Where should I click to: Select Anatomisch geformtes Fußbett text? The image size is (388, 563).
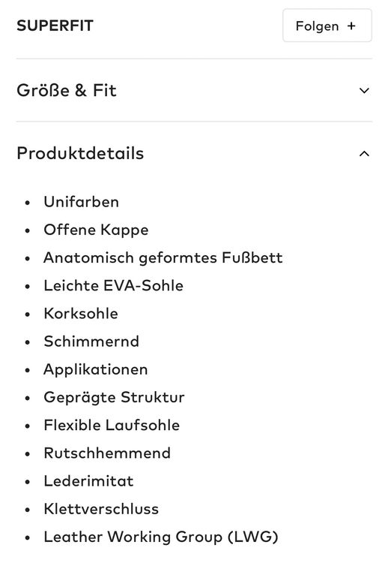(163, 258)
